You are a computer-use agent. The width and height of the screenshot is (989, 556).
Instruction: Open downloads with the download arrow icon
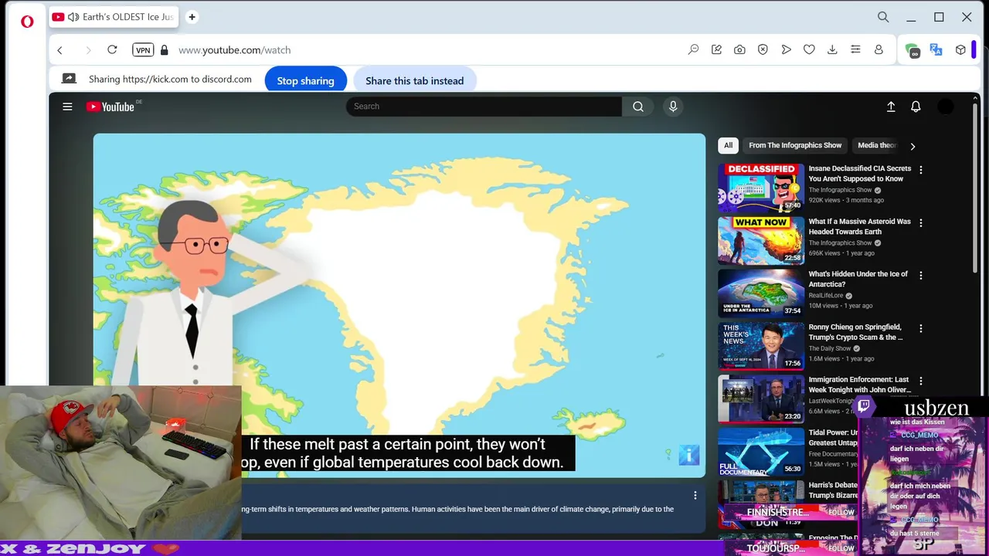(832, 49)
